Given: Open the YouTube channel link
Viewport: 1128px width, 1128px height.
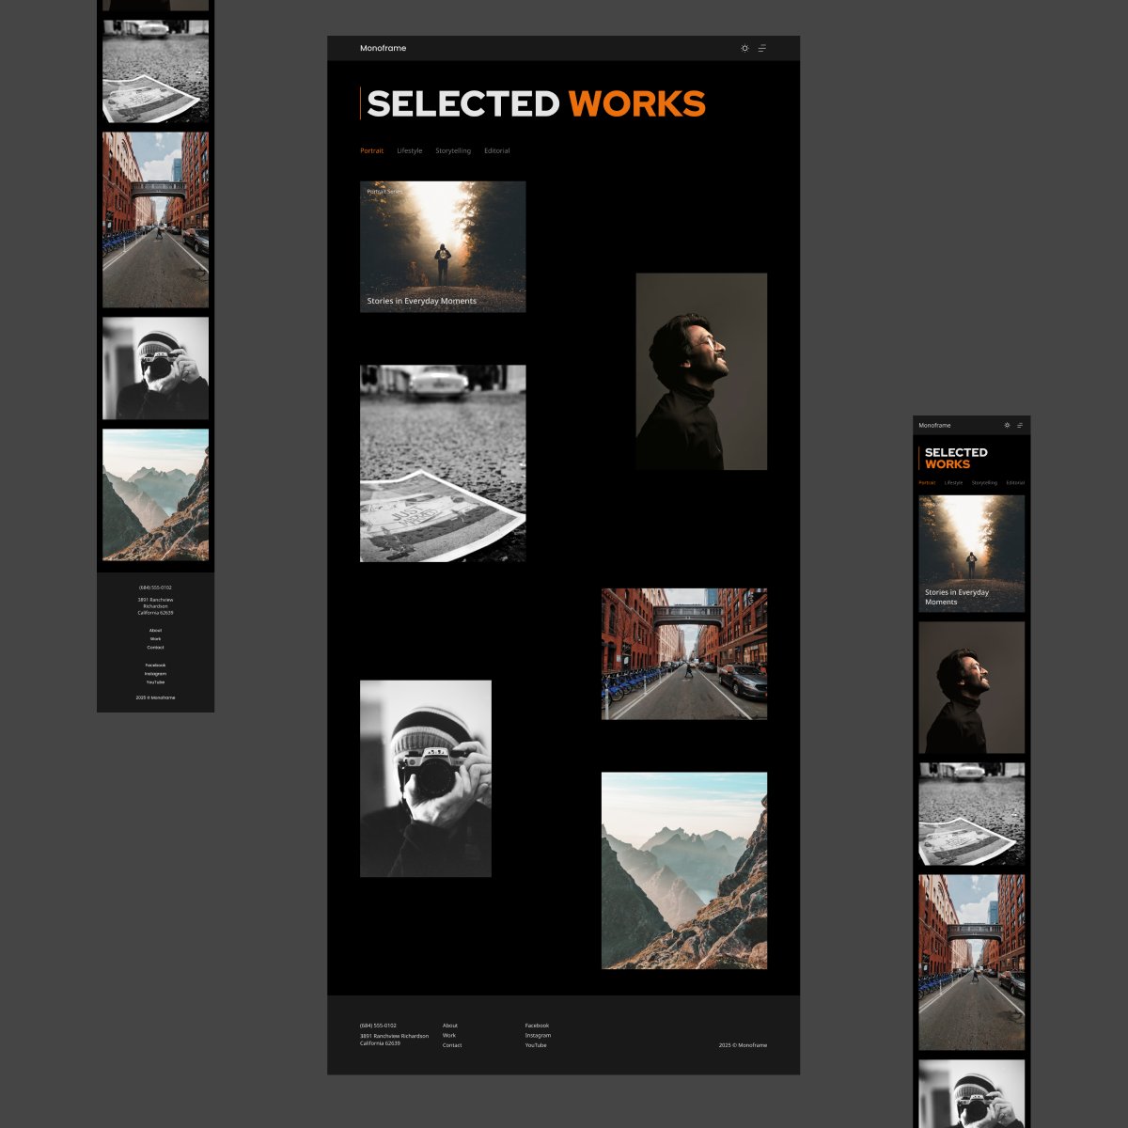Looking at the screenshot, I should [x=536, y=1044].
